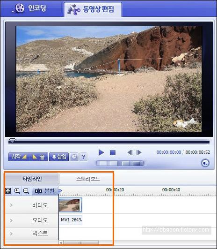Image resolution: width=217 pixels, height=249 pixels.
Task: Click the timeline scrollbar left arrow
Action: (x=61, y=242)
